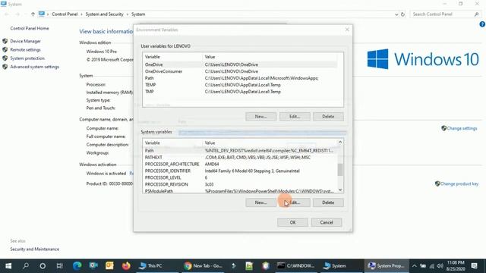Sort user variables by Variable header
Image resolution: width=486 pixels, height=273 pixels.
[x=172, y=57]
